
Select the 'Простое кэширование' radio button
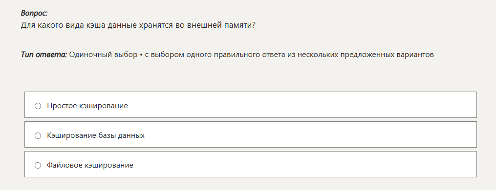[38, 106]
